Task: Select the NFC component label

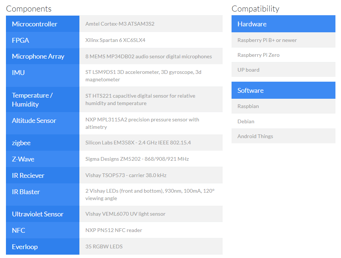Action: point(19,231)
